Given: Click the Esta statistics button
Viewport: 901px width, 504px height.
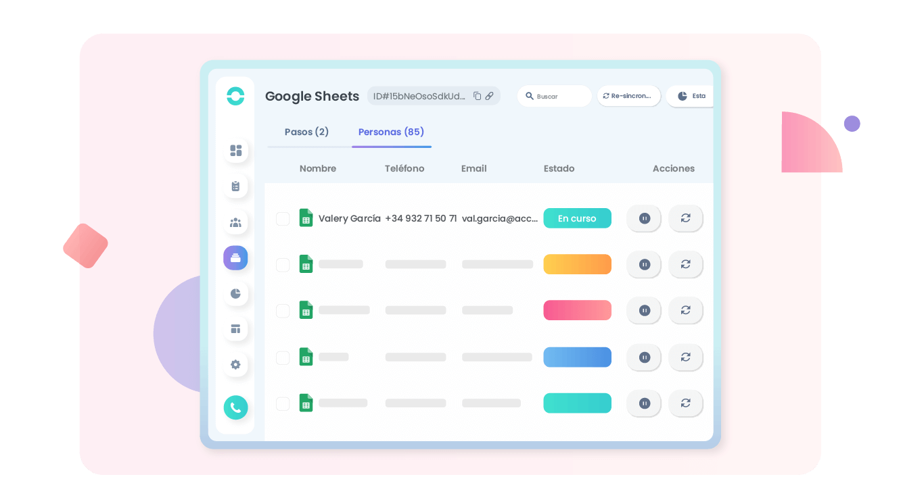Looking at the screenshot, I should click(x=691, y=96).
